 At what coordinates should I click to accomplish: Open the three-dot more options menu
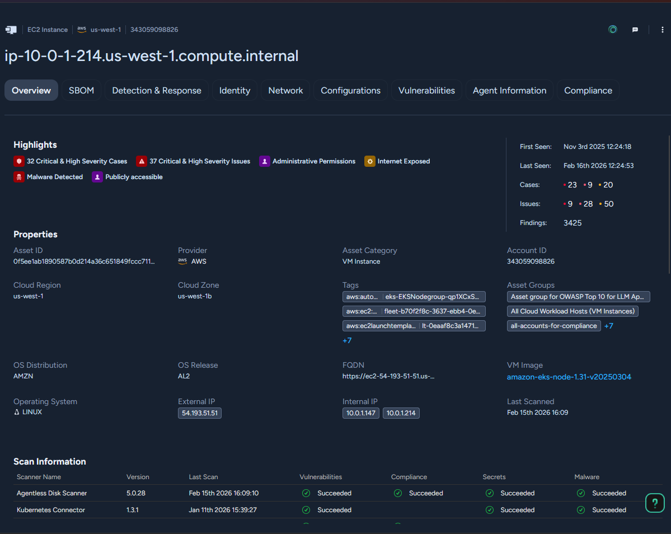[662, 30]
